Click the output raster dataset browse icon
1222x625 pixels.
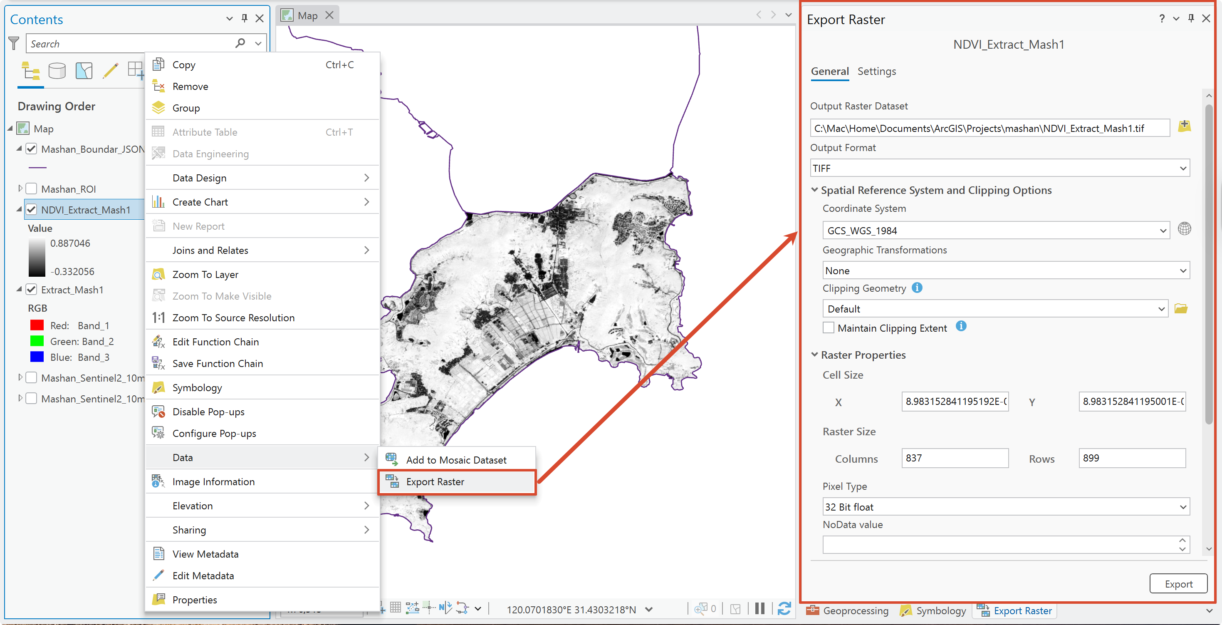[x=1184, y=126]
